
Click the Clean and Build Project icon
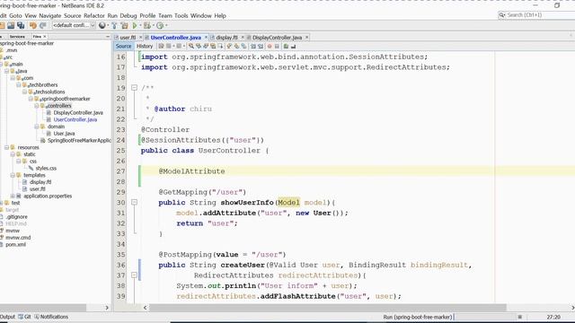point(125,25)
